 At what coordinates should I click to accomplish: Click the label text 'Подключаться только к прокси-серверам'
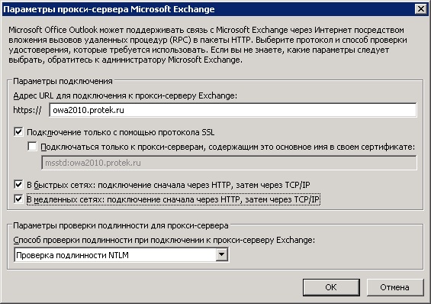pos(123,147)
